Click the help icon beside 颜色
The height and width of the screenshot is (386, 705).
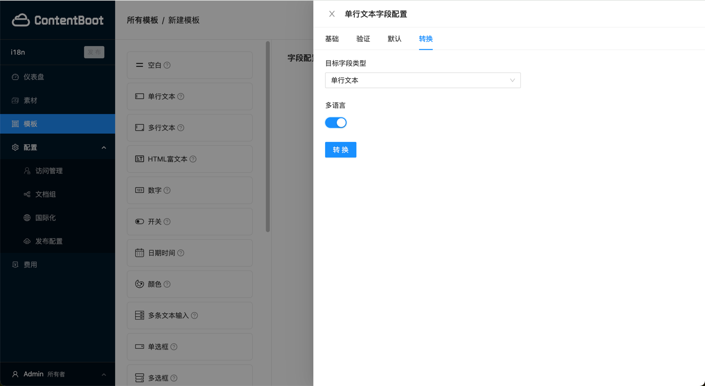click(167, 284)
